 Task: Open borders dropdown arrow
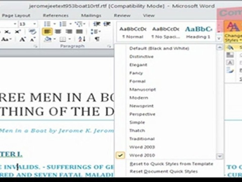70,39
